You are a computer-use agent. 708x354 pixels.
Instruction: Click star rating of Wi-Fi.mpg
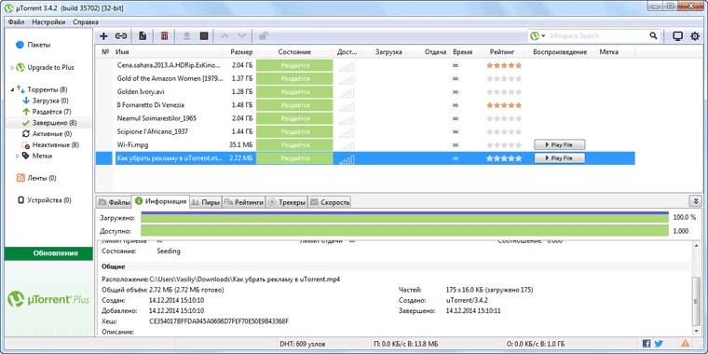(x=504, y=145)
